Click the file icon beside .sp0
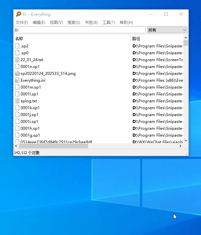Screen dimensions: 201x235 pos(17,53)
